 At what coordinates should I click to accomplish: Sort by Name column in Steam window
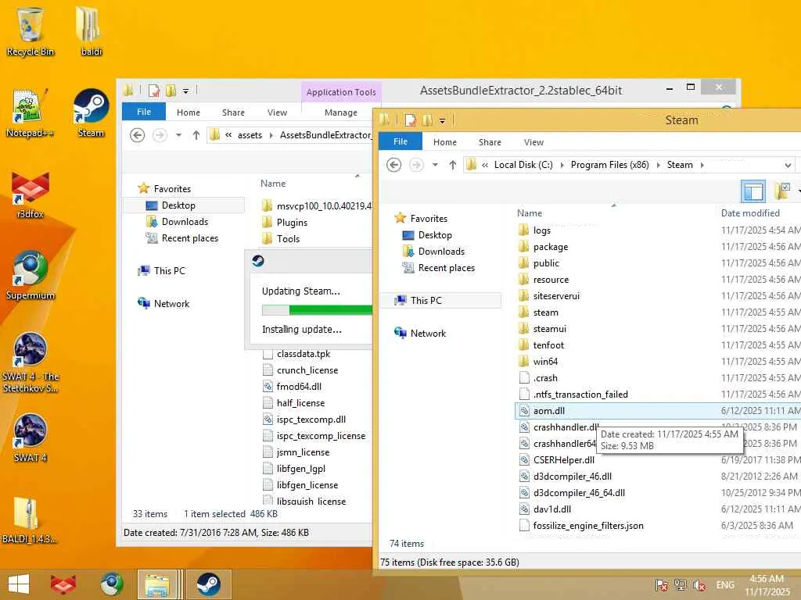(x=530, y=213)
